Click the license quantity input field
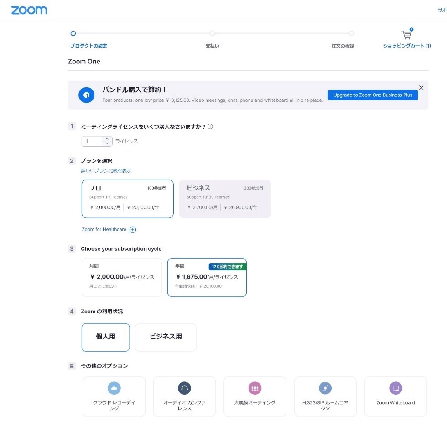The height and width of the screenshot is (428, 447). pos(92,141)
